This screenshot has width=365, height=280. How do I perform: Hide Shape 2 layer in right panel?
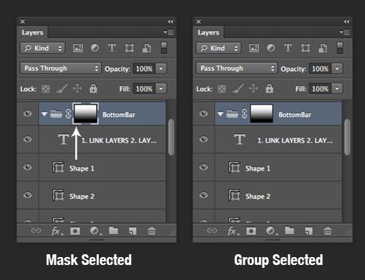click(204, 195)
